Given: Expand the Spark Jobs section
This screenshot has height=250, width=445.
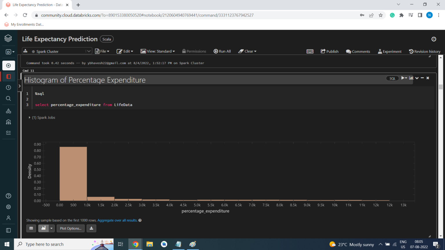Looking at the screenshot, I should [x=29, y=117].
